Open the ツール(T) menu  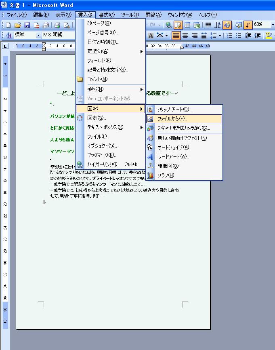pyautogui.click(x=130, y=15)
